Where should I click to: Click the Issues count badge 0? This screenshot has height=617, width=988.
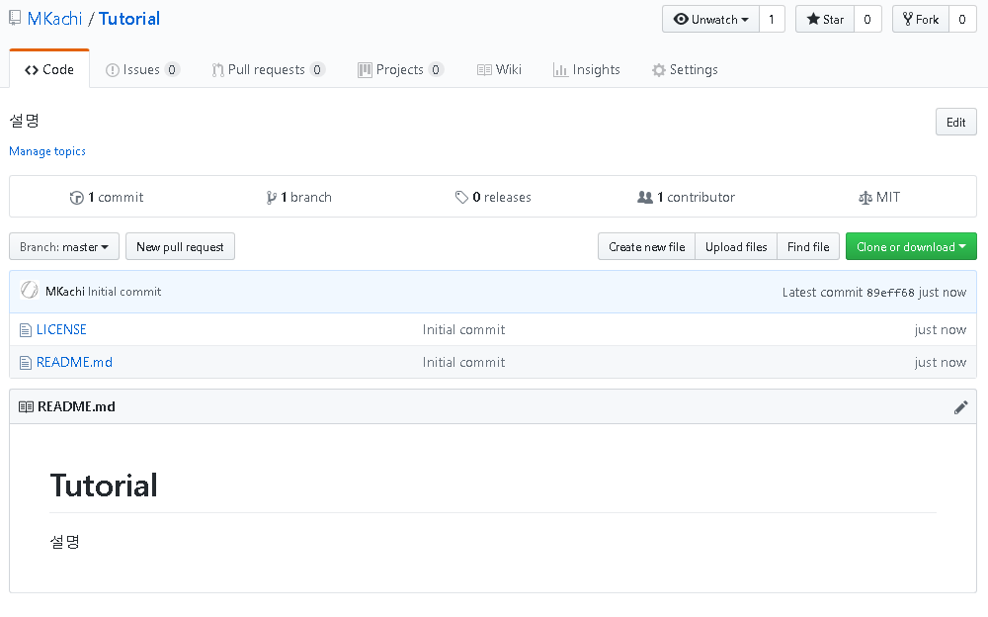click(x=171, y=69)
